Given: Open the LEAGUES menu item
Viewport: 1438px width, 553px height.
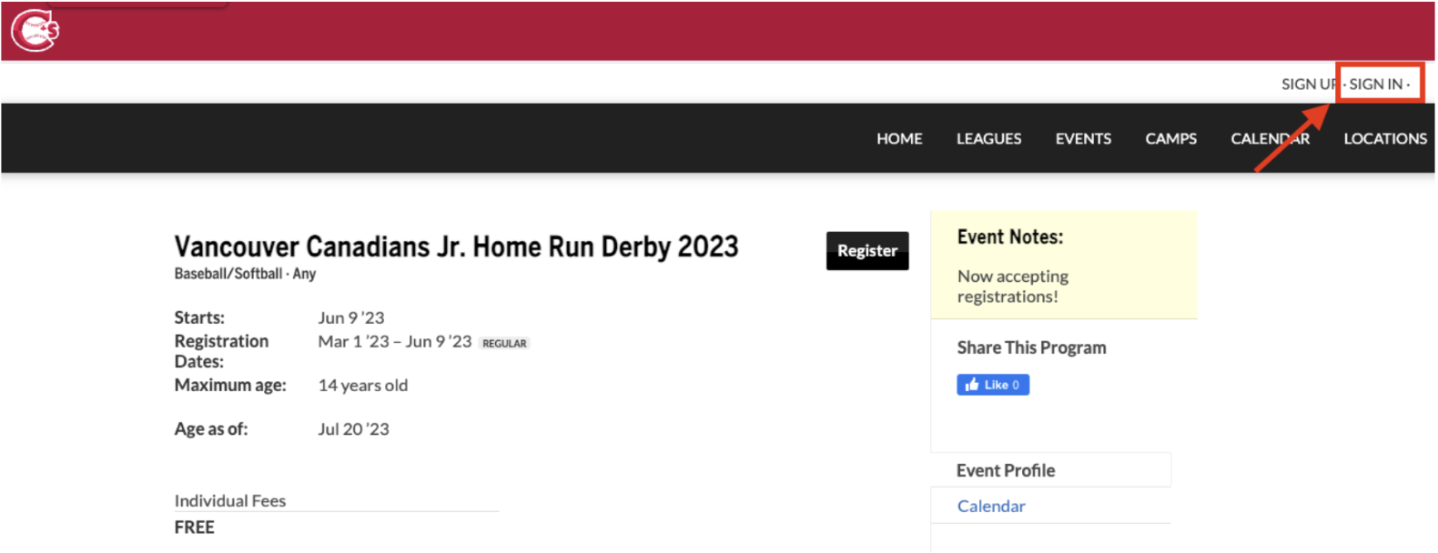Looking at the screenshot, I should [x=988, y=138].
